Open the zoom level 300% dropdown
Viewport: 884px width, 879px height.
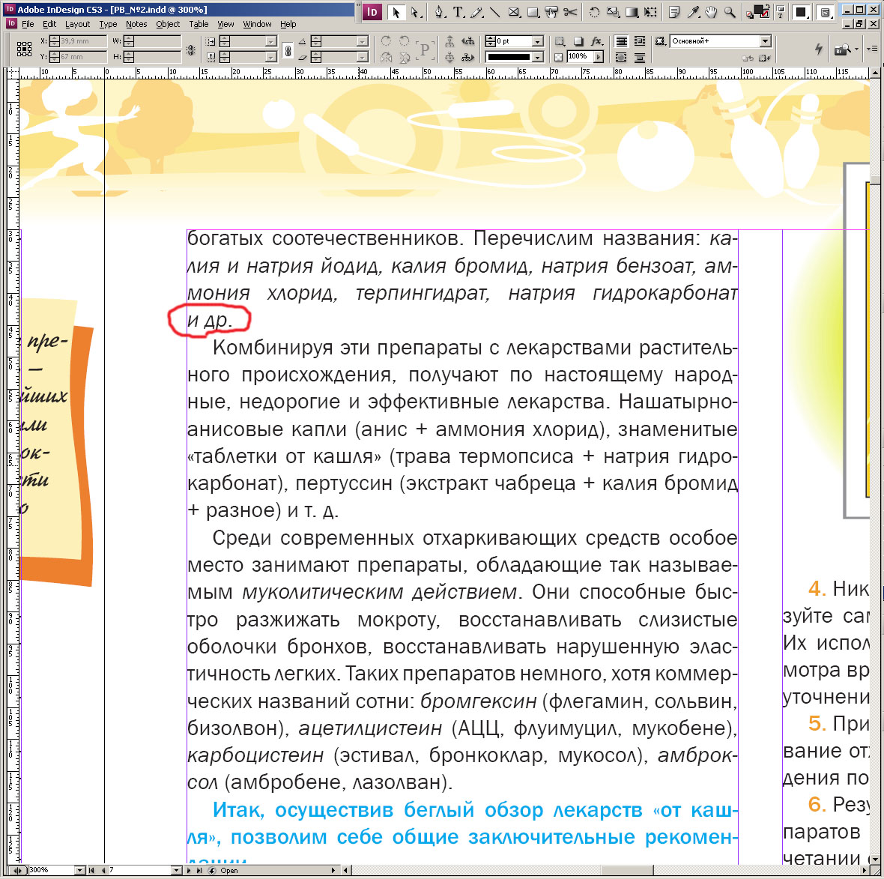click(x=79, y=870)
